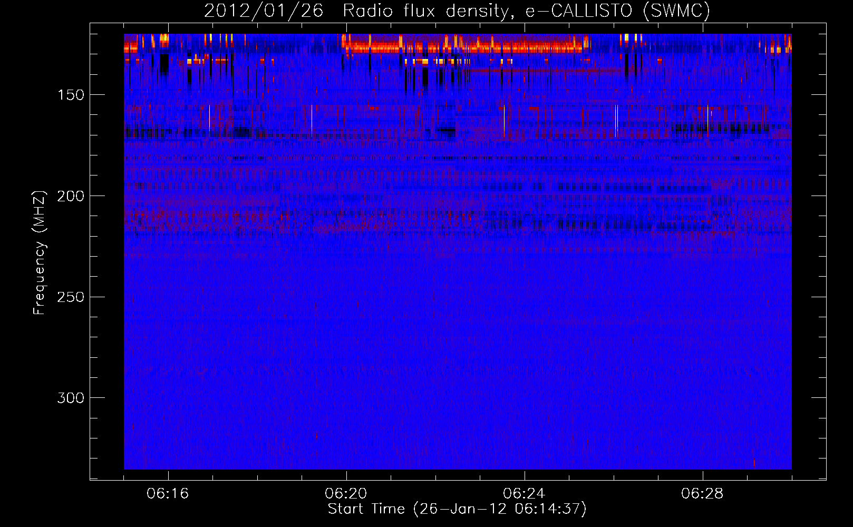Select the 250 frequency tick label
The height and width of the screenshot is (527, 853).
[71, 297]
